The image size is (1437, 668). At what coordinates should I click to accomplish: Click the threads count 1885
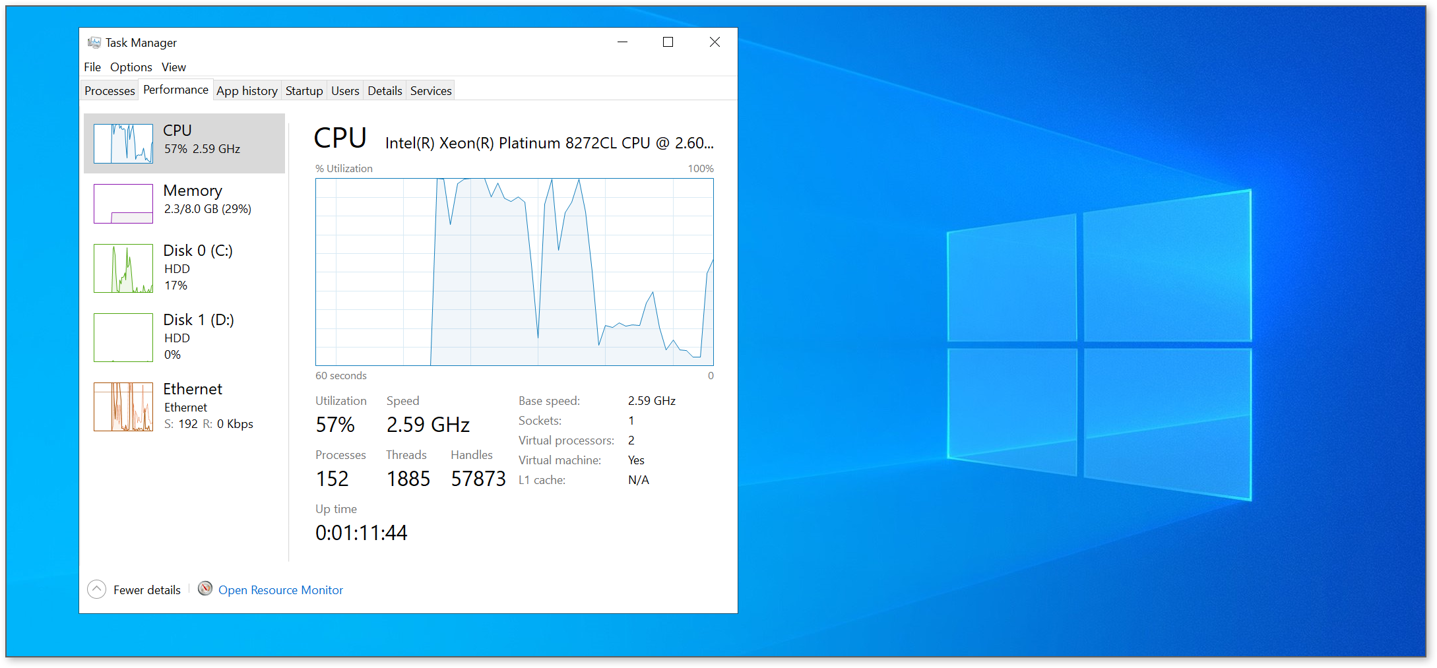point(408,479)
